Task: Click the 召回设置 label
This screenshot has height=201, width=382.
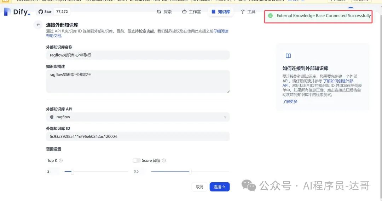Action: 54,149
